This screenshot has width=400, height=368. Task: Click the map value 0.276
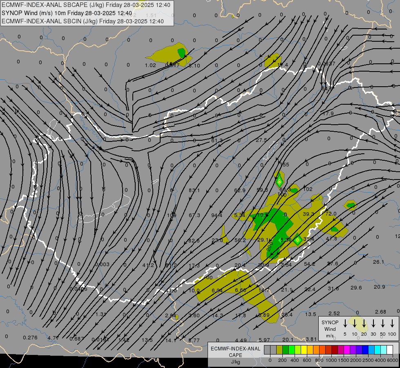coord(30,337)
